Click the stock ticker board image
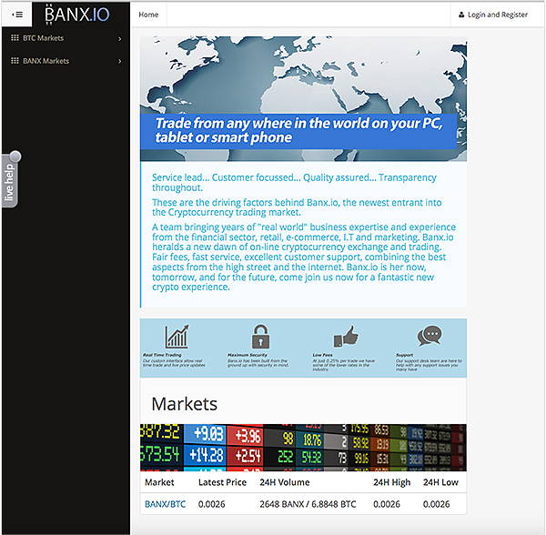This screenshot has height=535, width=546. (x=303, y=447)
